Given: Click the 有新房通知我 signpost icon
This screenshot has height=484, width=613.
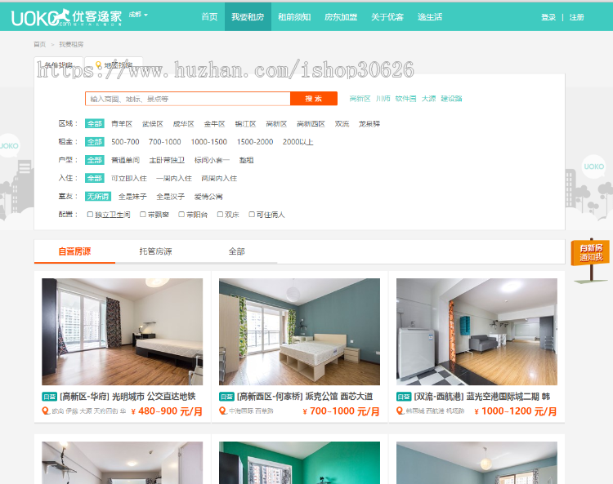Looking at the screenshot, I should pyautogui.click(x=591, y=260).
